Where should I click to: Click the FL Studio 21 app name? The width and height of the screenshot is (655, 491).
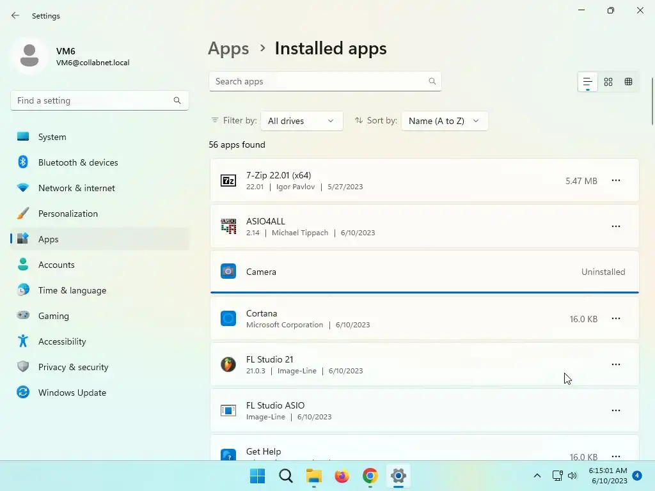[x=270, y=359]
